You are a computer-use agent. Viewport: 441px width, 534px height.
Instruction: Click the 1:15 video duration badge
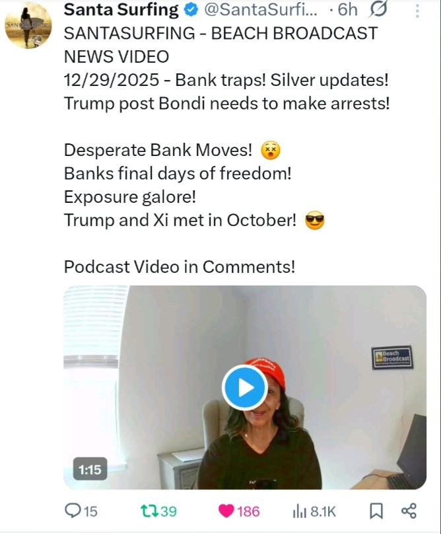point(90,469)
